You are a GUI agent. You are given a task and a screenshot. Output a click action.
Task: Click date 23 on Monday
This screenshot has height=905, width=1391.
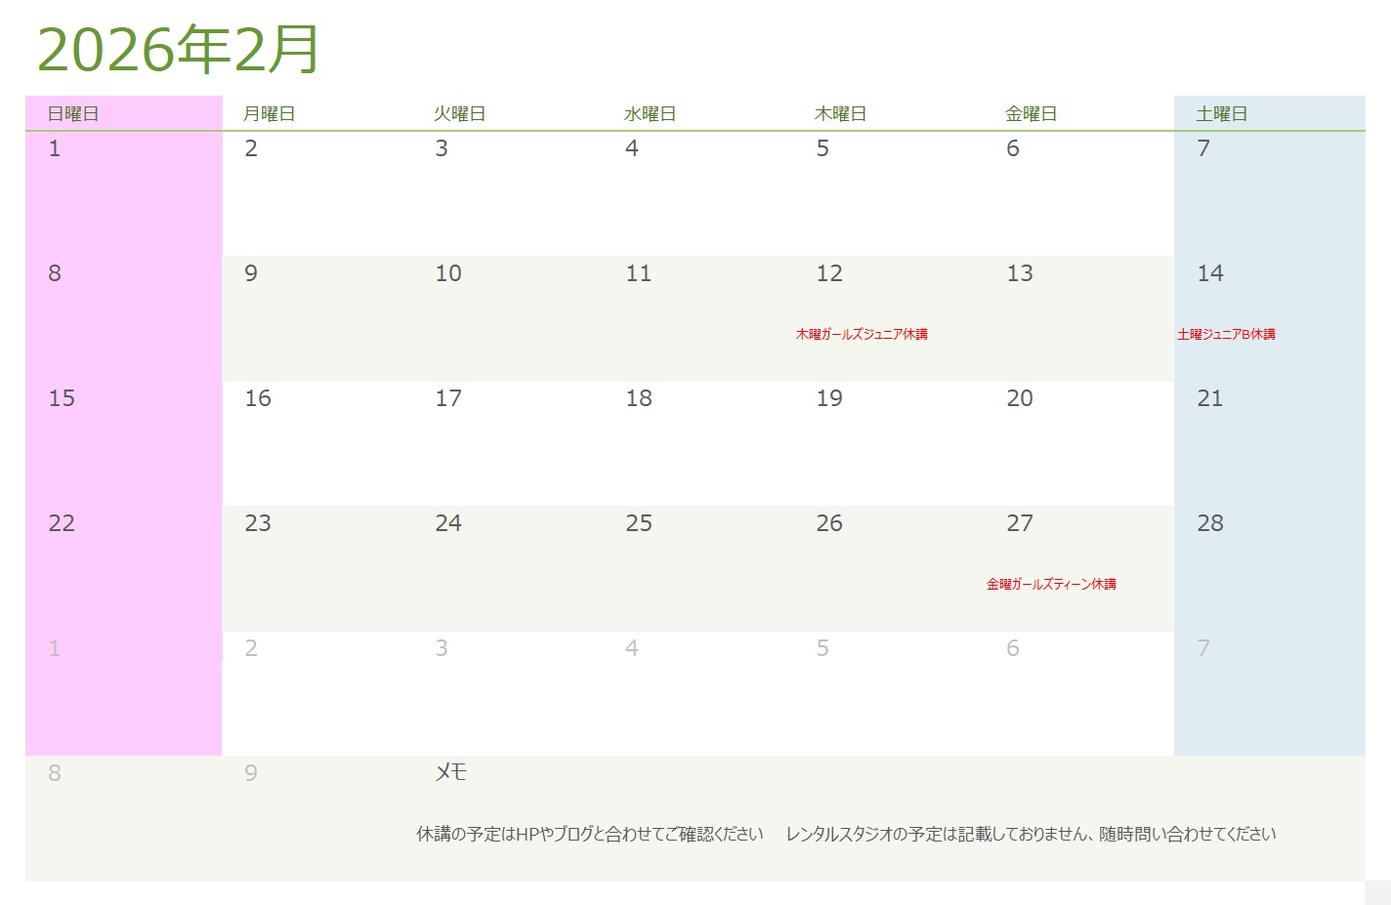tap(258, 523)
